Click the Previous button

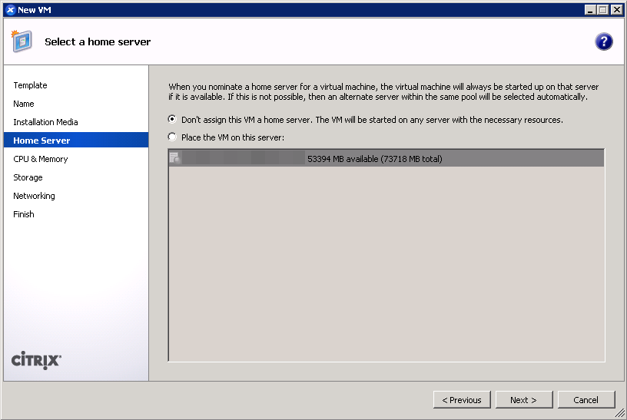[462, 399]
